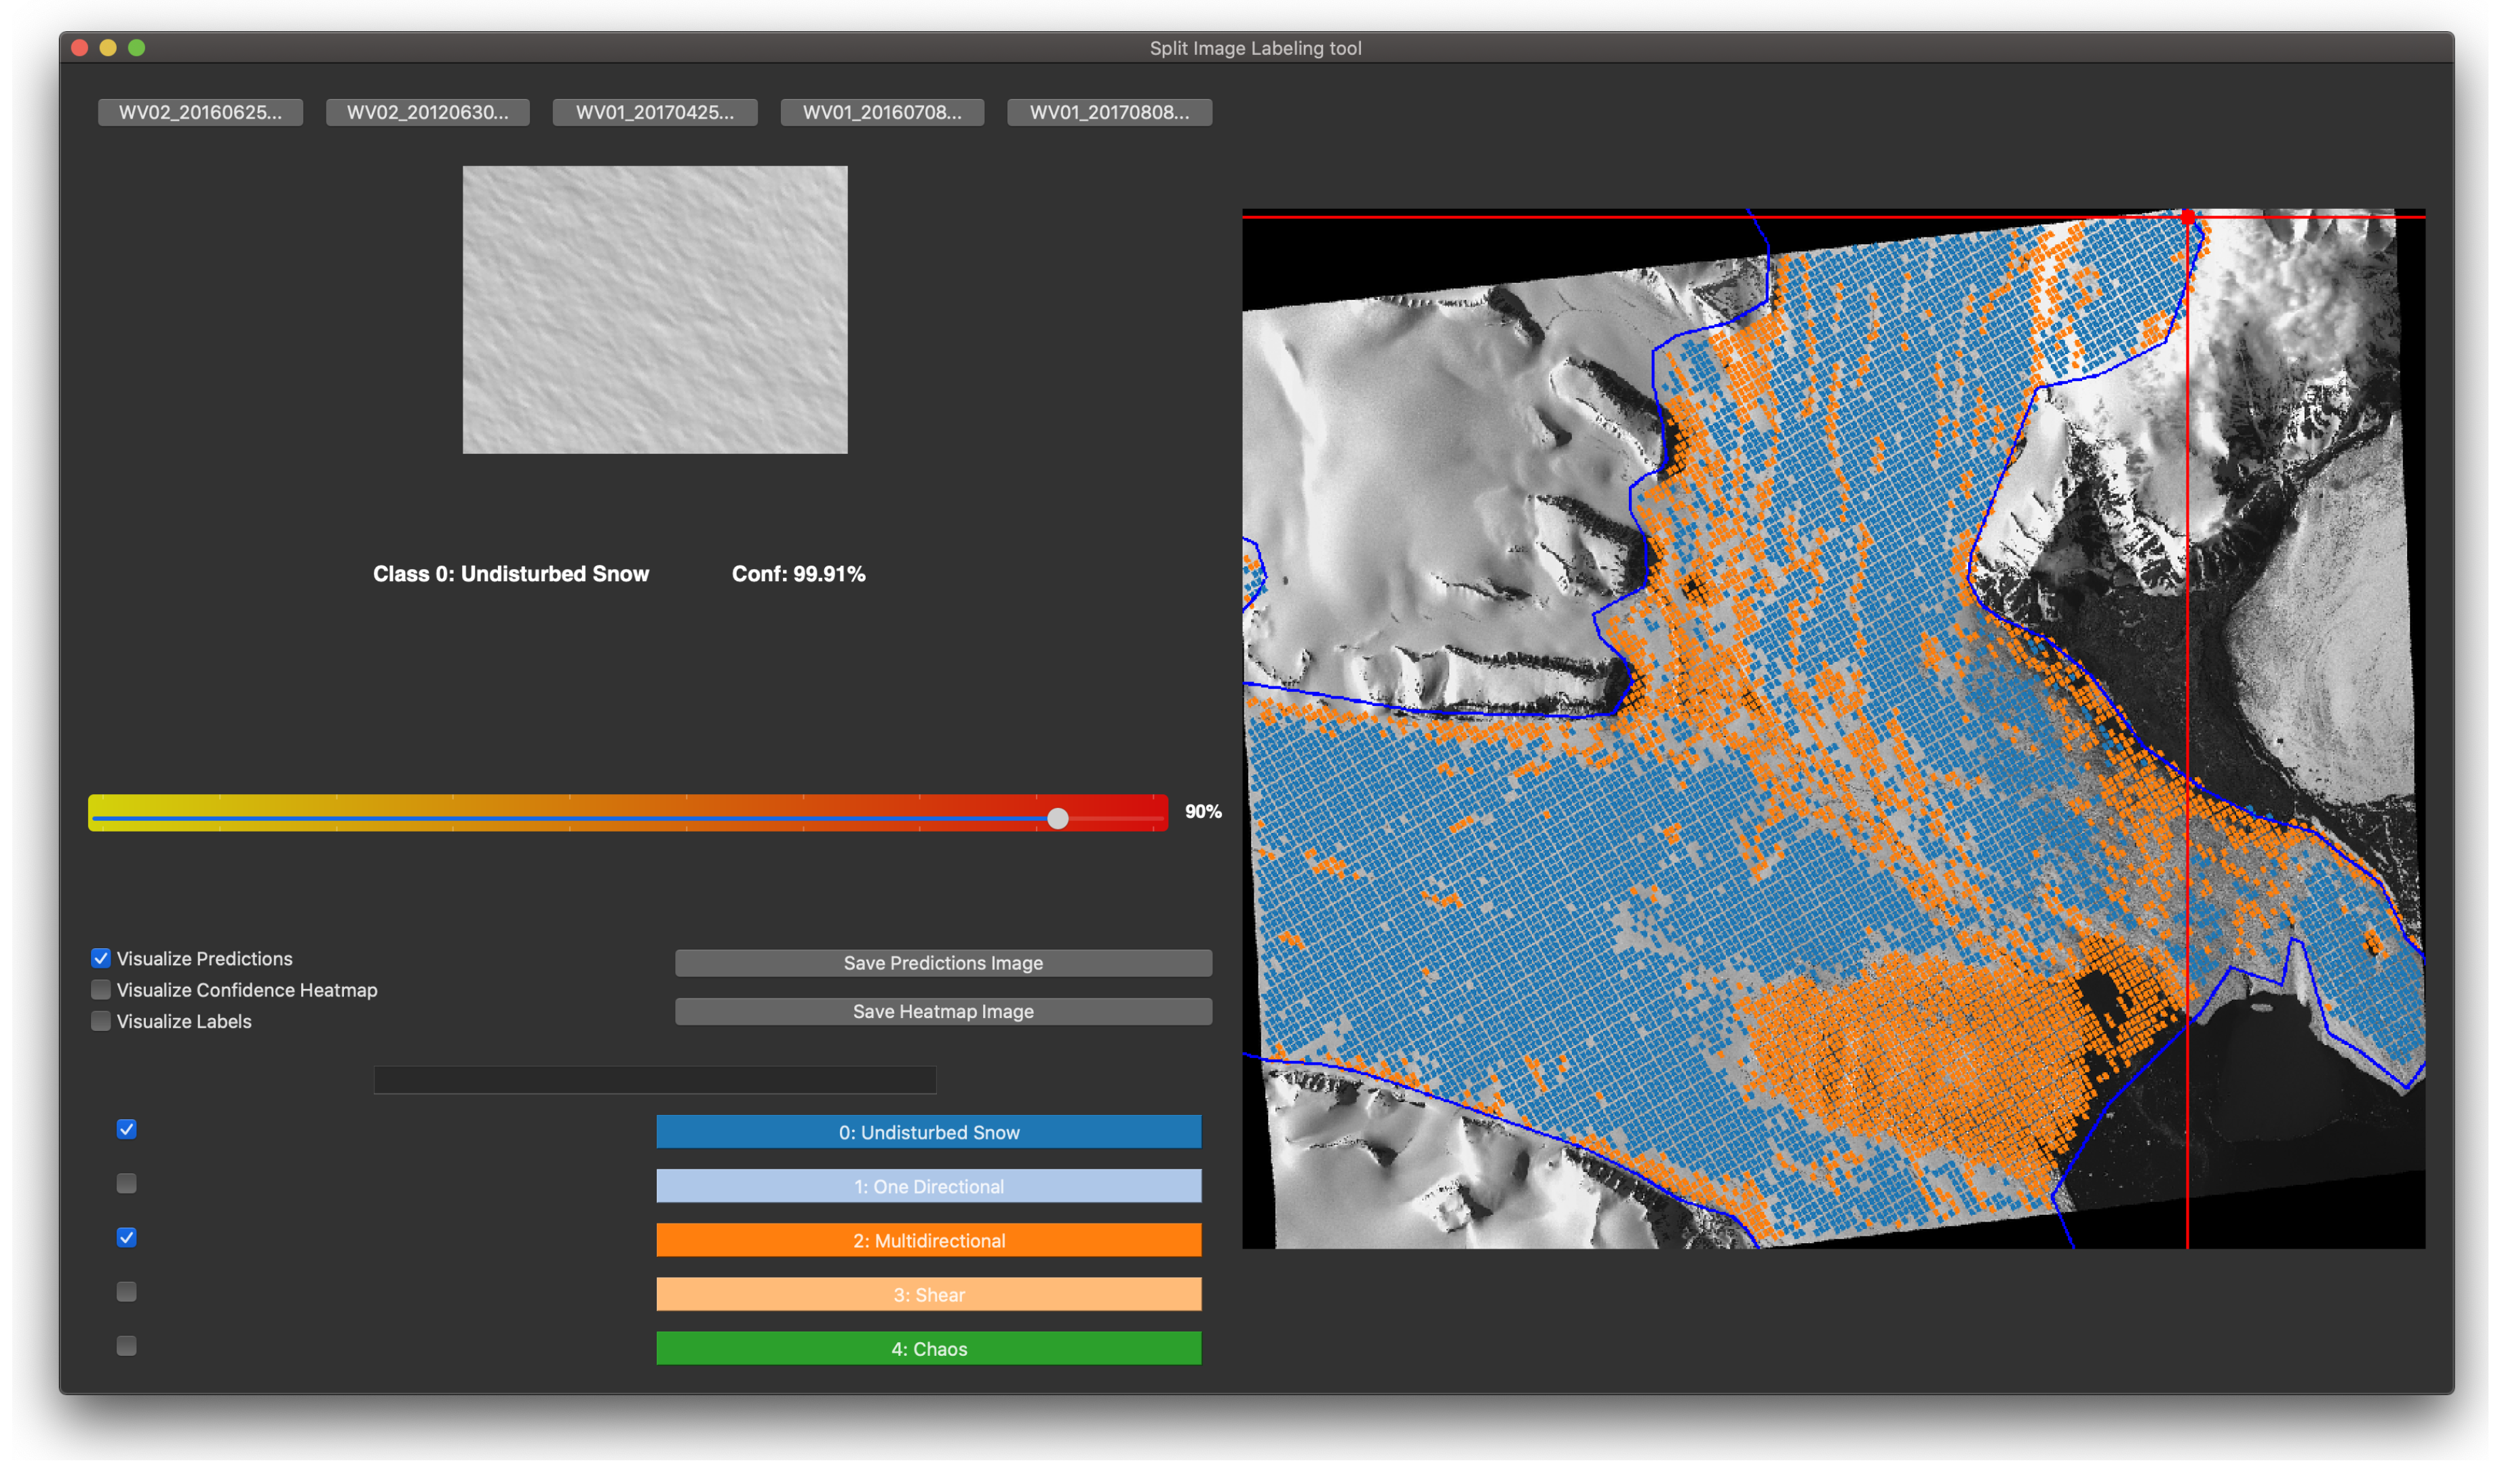The image size is (2517, 1484).
Task: Enable Visualize Labels checkbox
Action: click(101, 1021)
